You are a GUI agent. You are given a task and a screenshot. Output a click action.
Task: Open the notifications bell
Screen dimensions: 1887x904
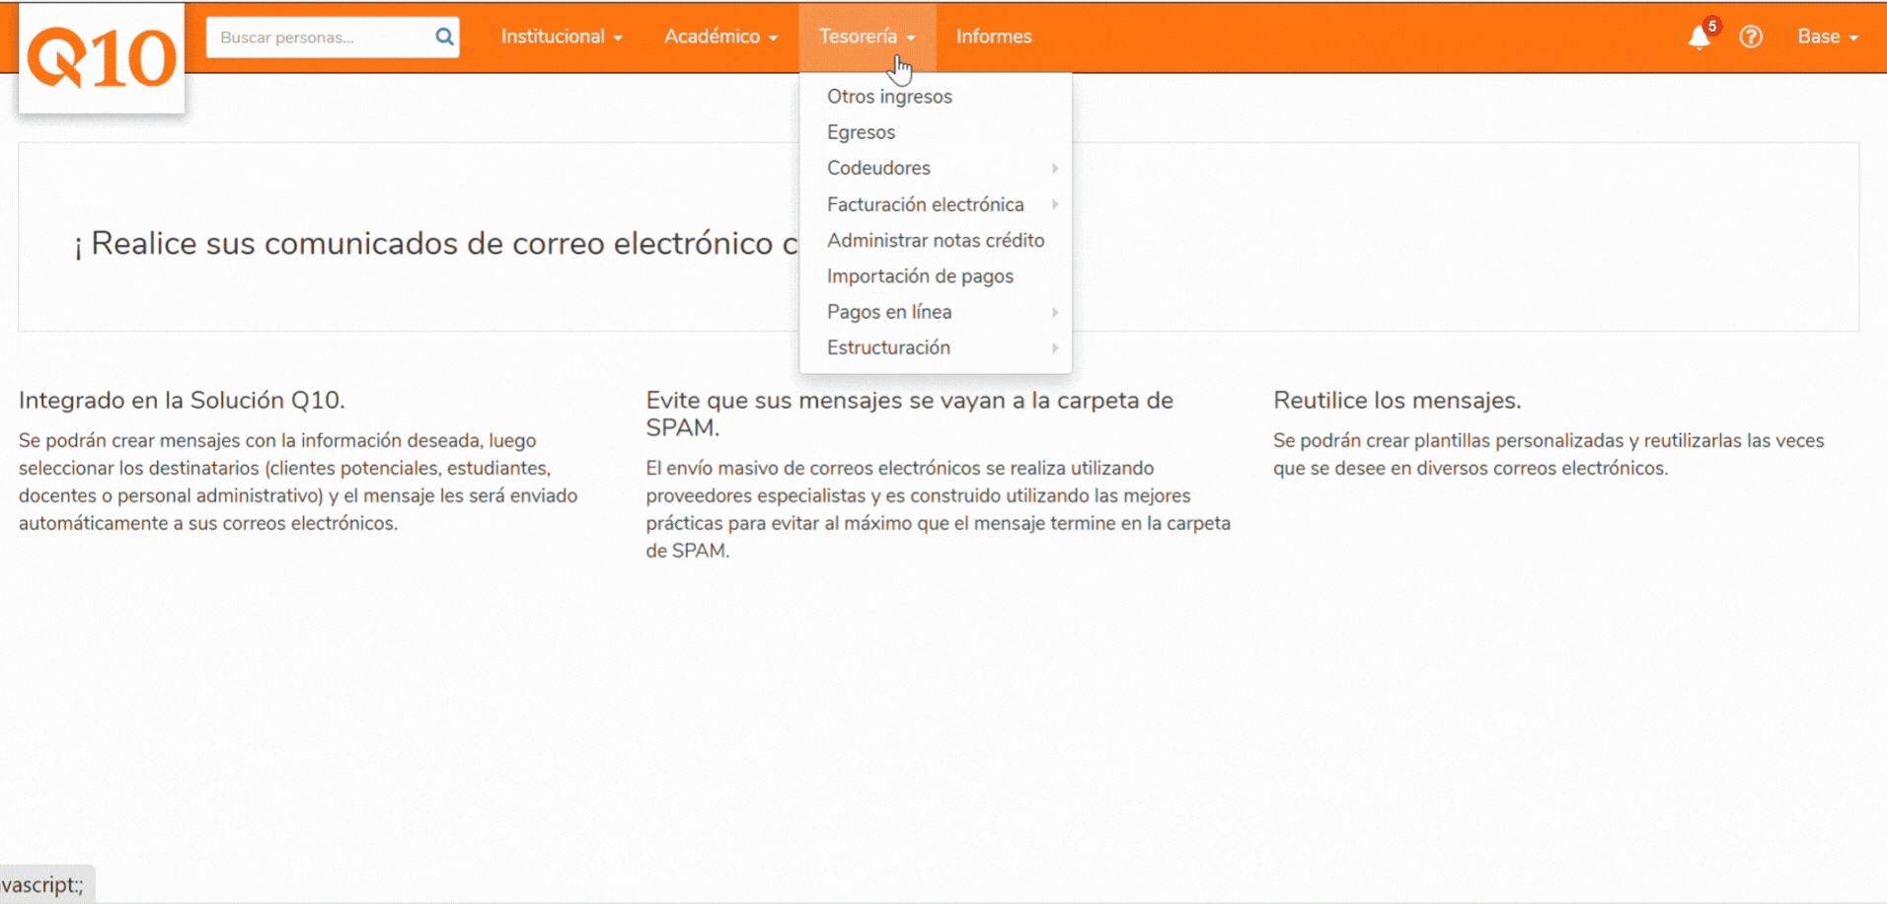pyautogui.click(x=1699, y=37)
